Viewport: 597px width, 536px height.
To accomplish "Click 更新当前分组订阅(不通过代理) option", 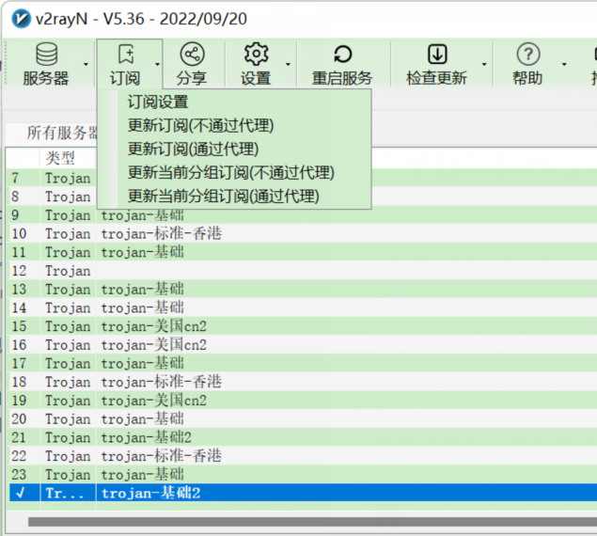I will 230,172.
